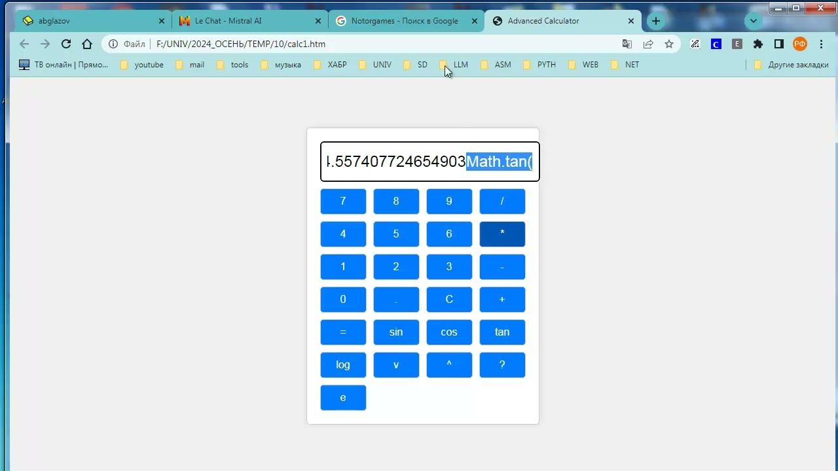838x471 pixels.
Task: Close the abglazov tab
Action: (162, 21)
